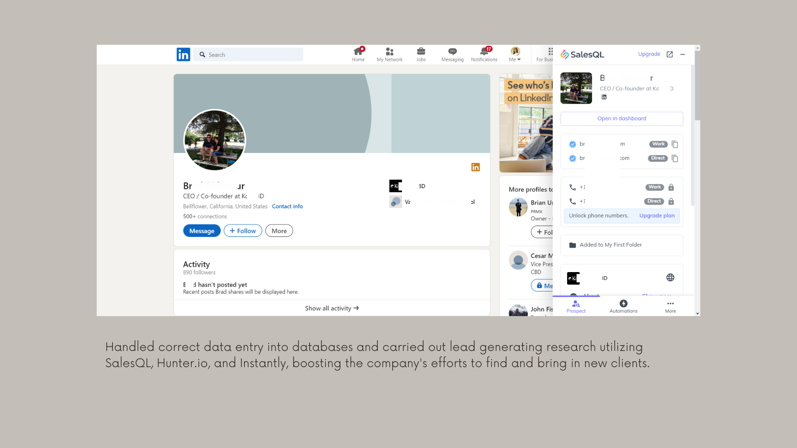Image resolution: width=797 pixels, height=448 pixels.
Task: Switch to the Automations tab
Action: click(x=623, y=307)
